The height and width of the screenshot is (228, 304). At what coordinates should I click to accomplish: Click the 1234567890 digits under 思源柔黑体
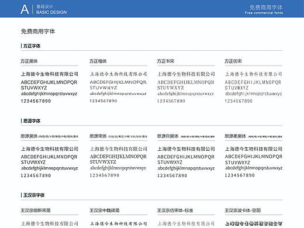tap(240, 175)
